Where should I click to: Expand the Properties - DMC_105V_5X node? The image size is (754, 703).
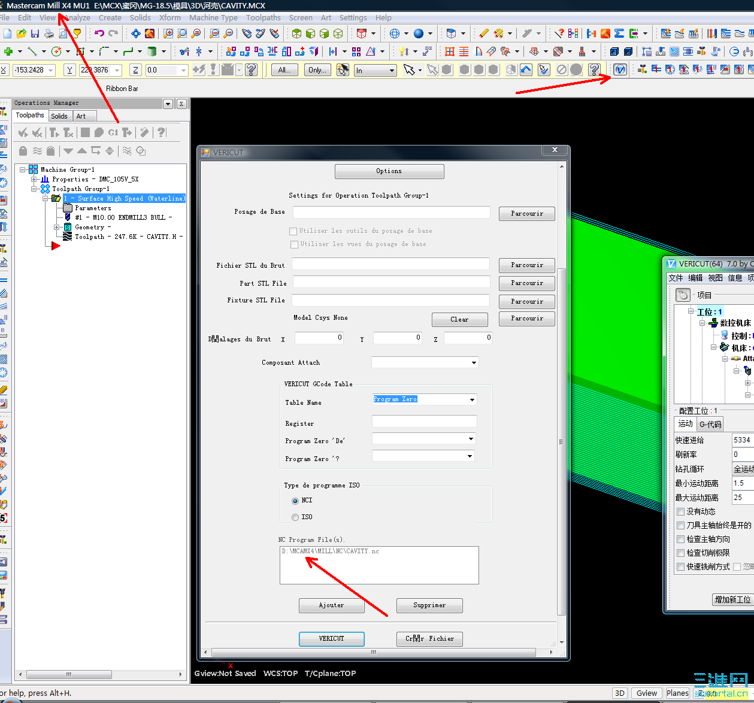34,179
